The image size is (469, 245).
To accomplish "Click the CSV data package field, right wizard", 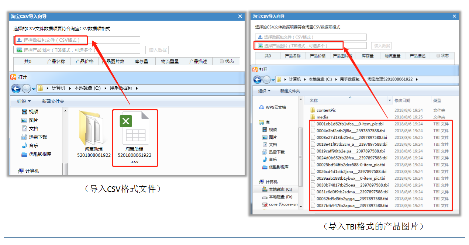I will [311, 37].
